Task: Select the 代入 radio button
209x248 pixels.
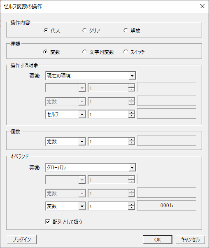Action: click(x=52, y=30)
